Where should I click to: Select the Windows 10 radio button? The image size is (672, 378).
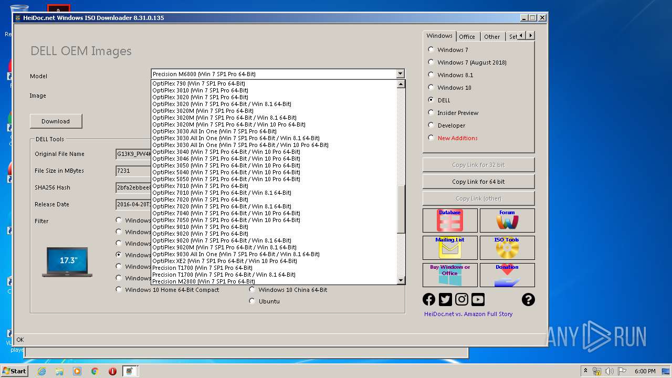pyautogui.click(x=431, y=88)
